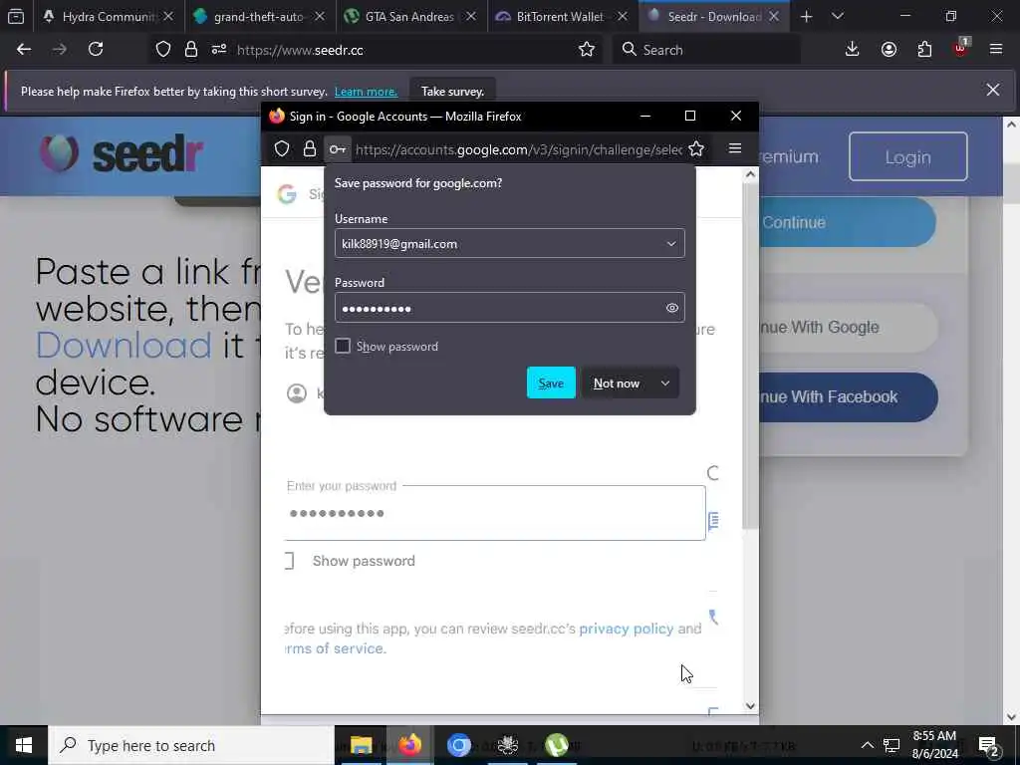This screenshot has height=765, width=1020.
Task: Open a new tab with plus button
Action: [806, 16]
